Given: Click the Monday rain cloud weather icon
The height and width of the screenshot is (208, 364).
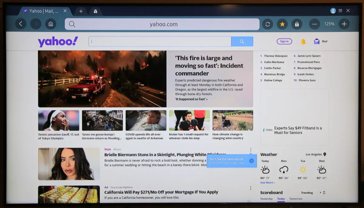Looking at the screenshot, I should pyautogui.click(x=284, y=170).
